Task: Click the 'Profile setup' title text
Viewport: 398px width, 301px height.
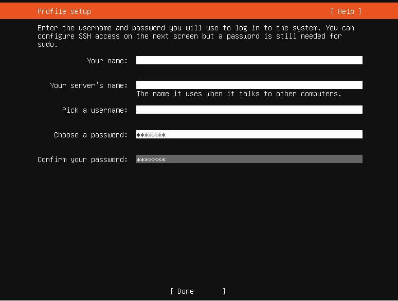Action: [64, 11]
